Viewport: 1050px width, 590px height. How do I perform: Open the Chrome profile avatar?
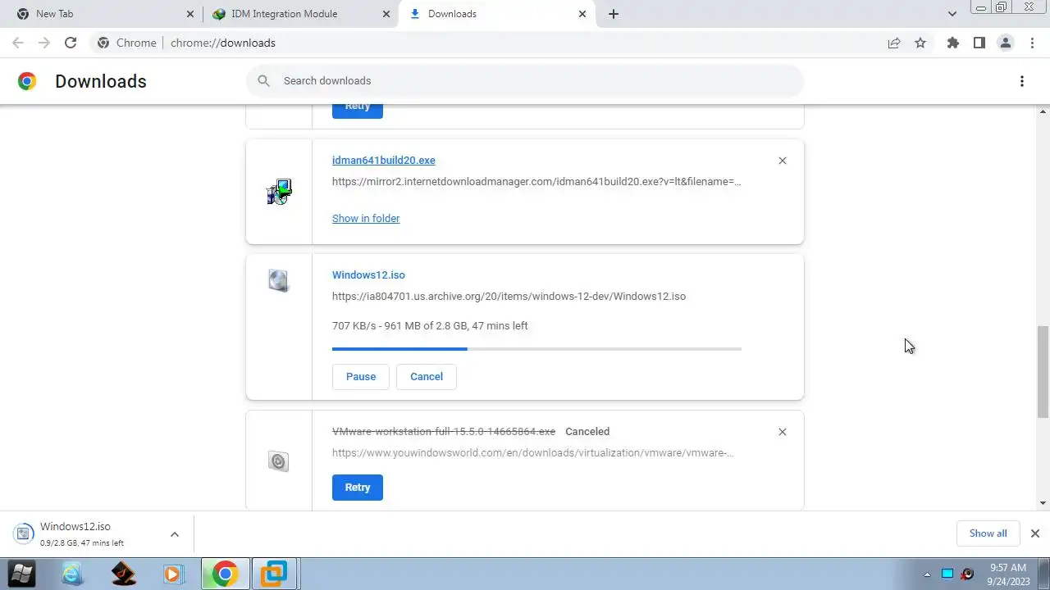click(x=1005, y=43)
